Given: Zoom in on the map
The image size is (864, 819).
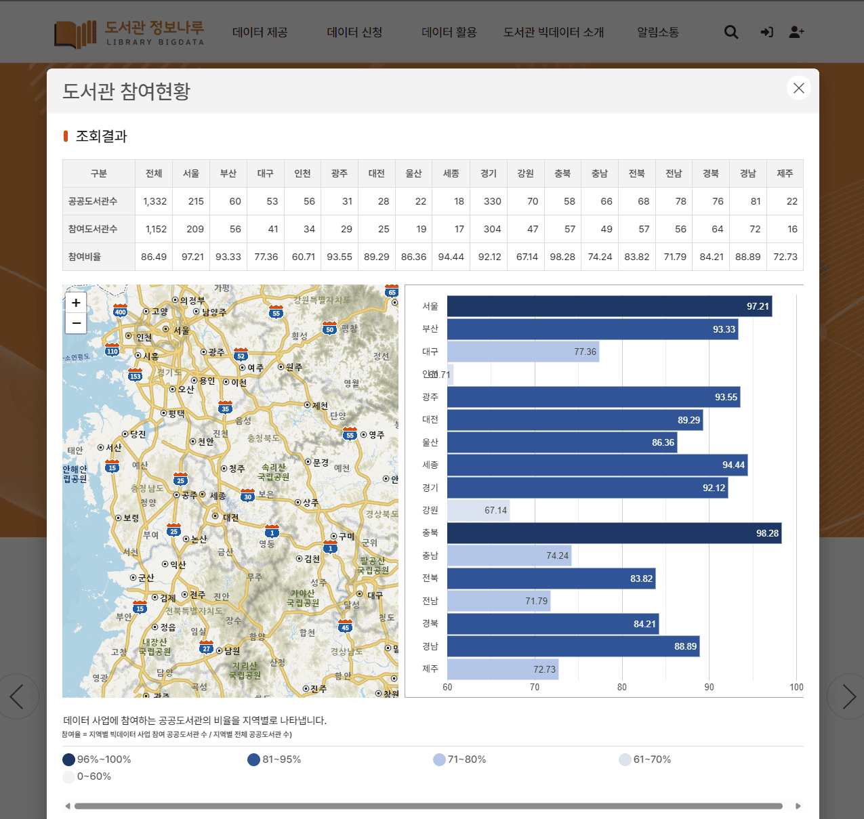Looking at the screenshot, I should 76,303.
